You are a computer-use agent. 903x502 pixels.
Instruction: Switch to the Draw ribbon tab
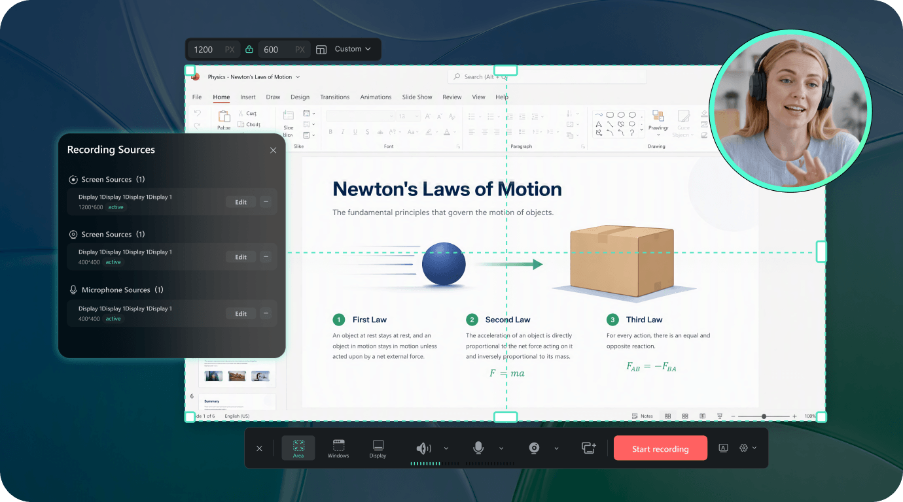pyautogui.click(x=273, y=97)
